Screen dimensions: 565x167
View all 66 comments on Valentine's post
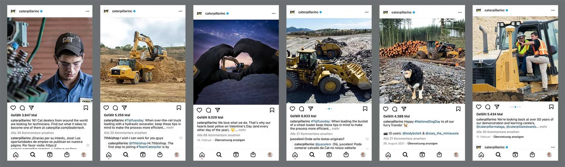pos(219,135)
